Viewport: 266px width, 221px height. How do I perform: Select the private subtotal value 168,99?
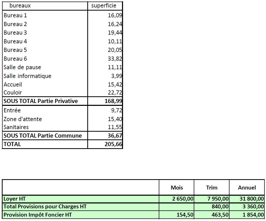point(113,101)
